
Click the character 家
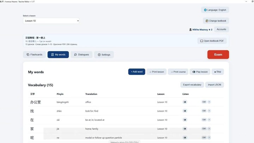click(32, 129)
